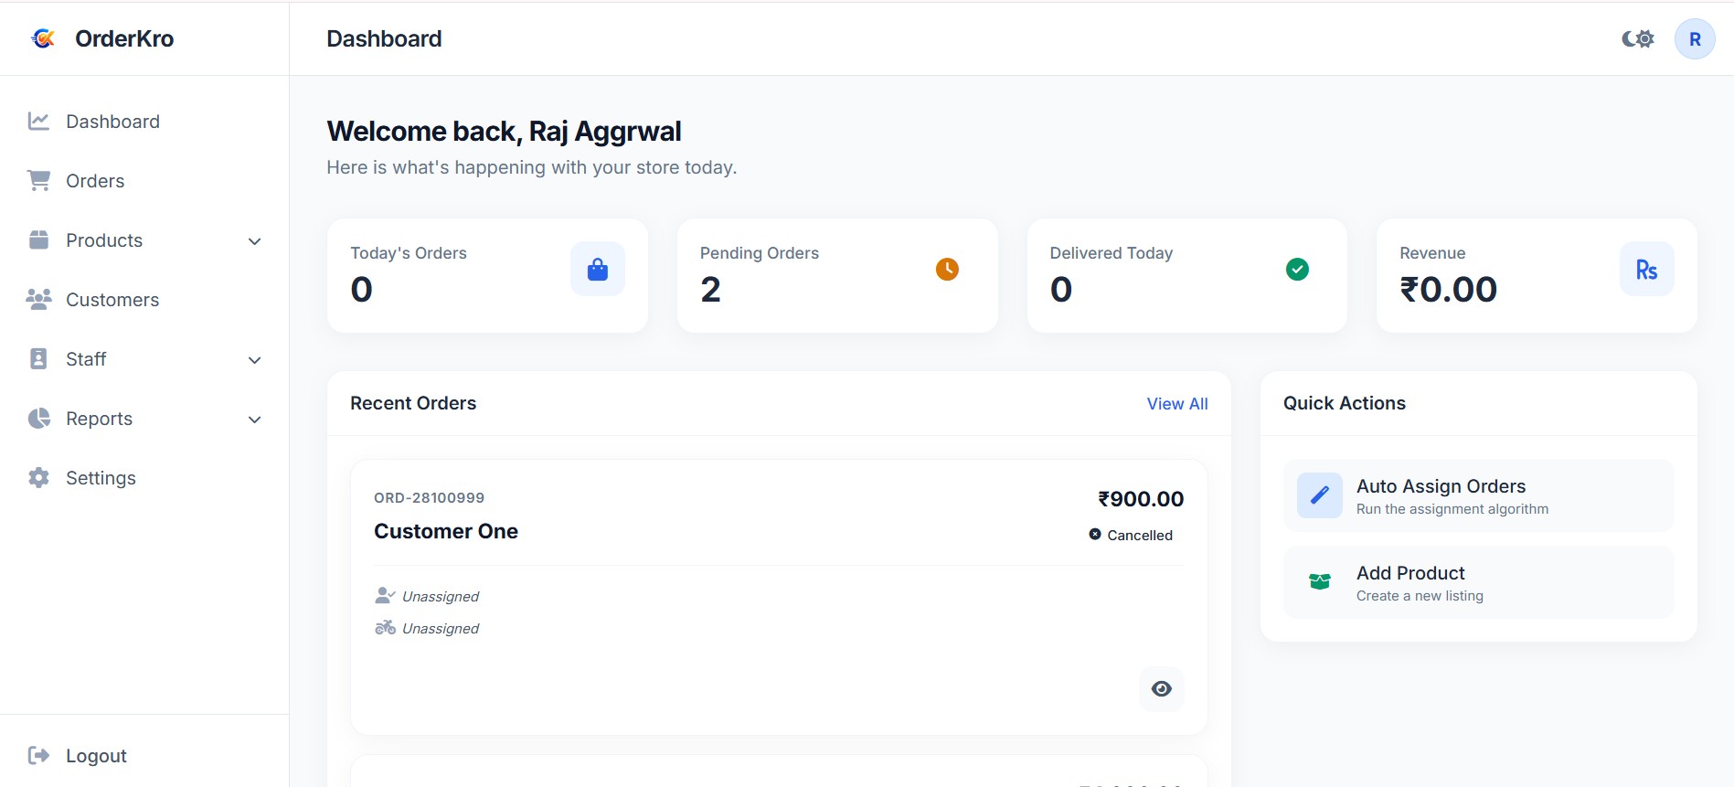This screenshot has height=787, width=1734.
Task: Expand the Staff submenu chevron
Action: pyautogui.click(x=255, y=360)
